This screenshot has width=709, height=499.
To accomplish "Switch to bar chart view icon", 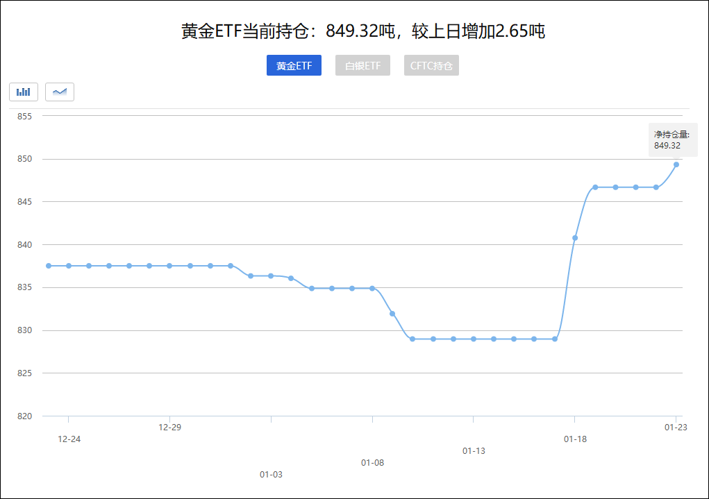I will tap(24, 92).
